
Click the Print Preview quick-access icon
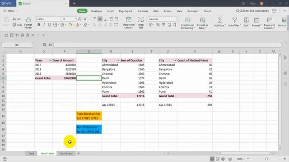point(28,35)
